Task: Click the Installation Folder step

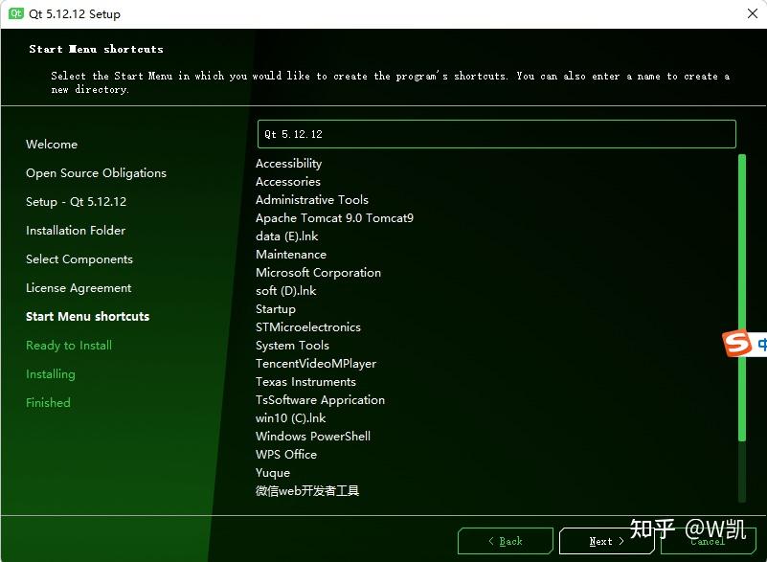Action: tap(76, 231)
